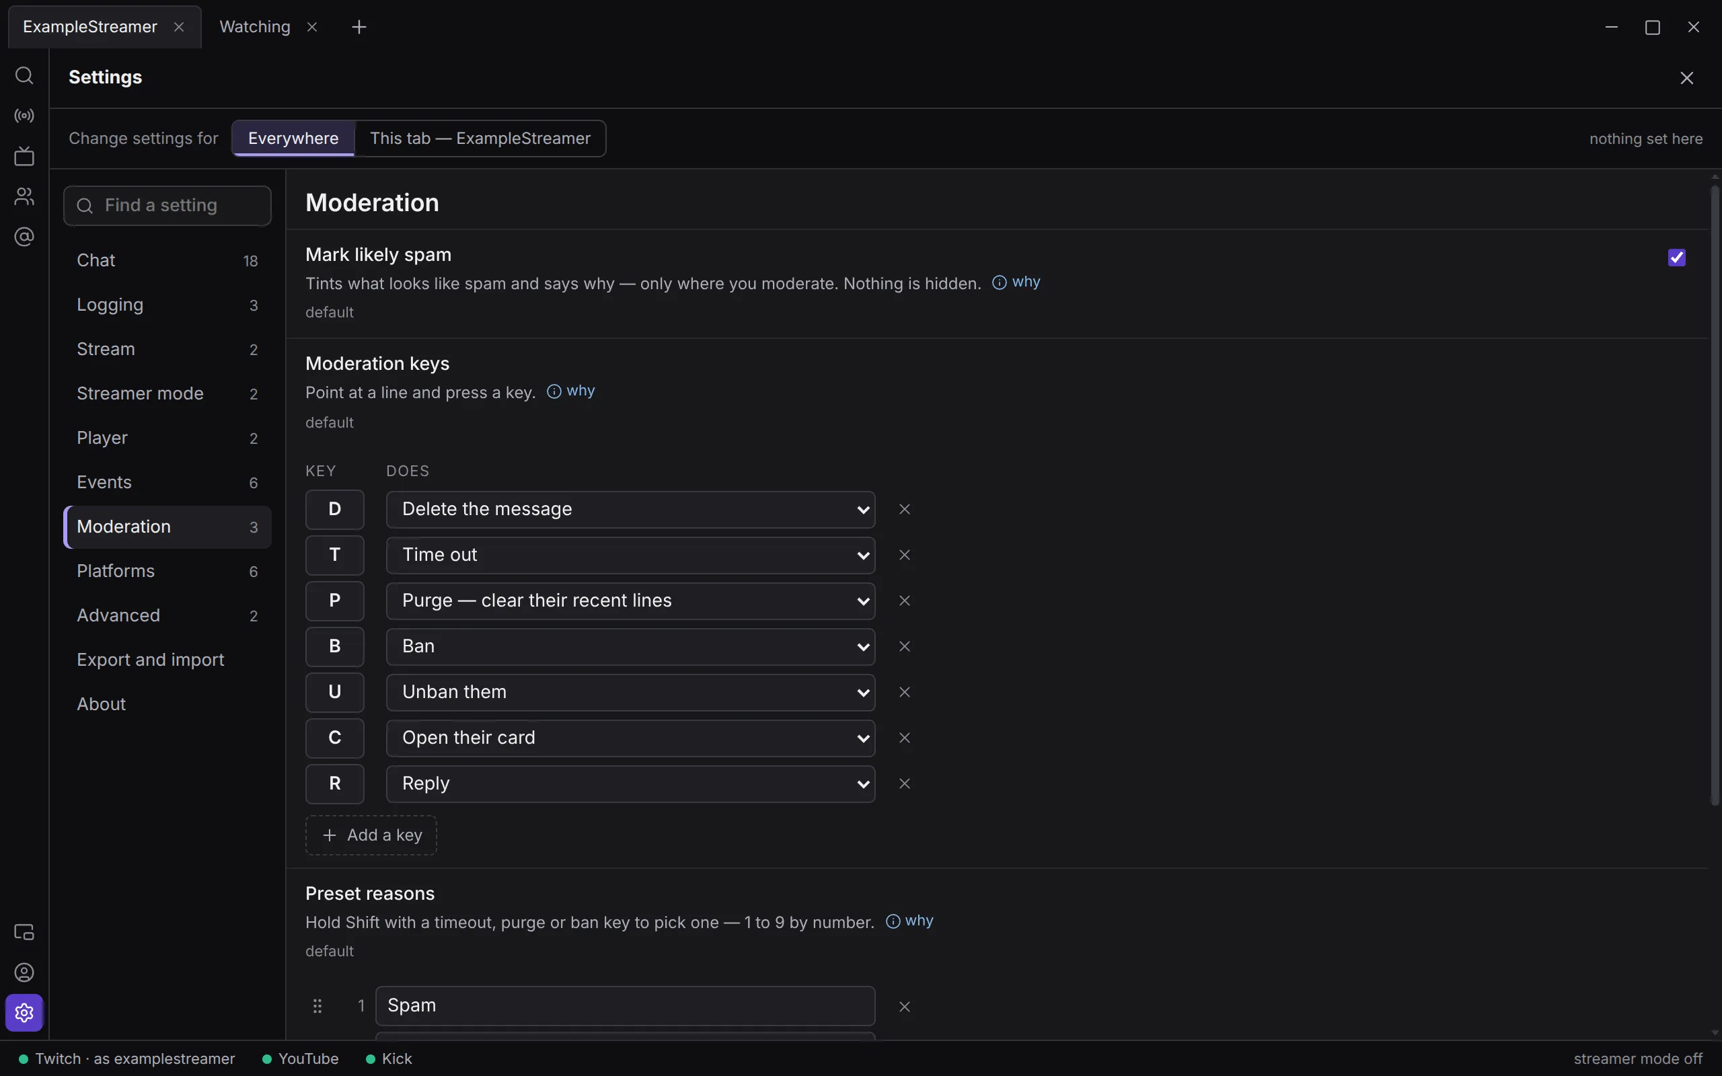Open the Unban them dropdown
The width and height of the screenshot is (1722, 1076).
point(630,693)
